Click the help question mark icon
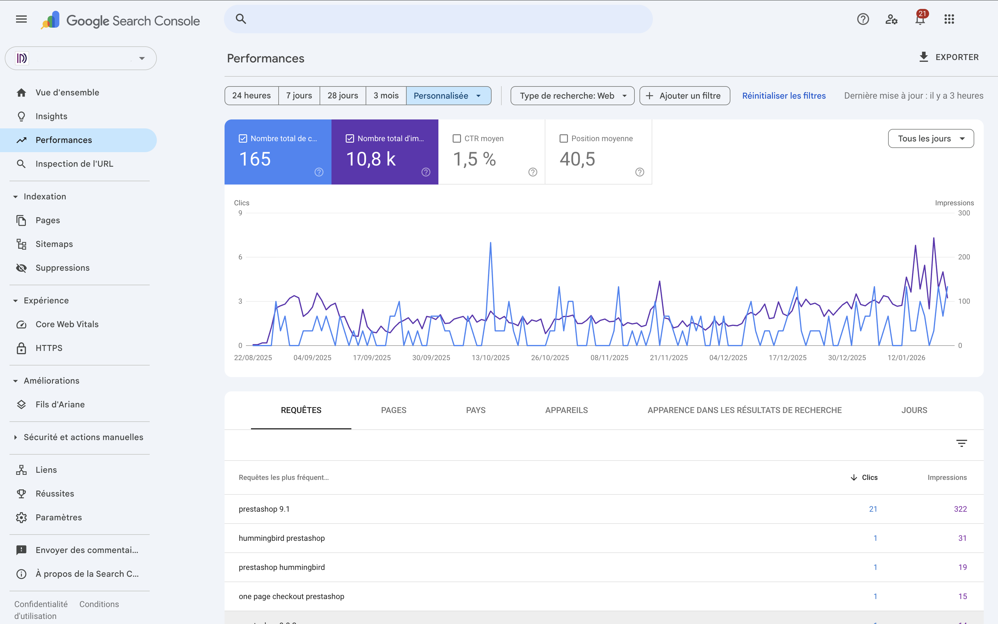This screenshot has width=998, height=624. tap(863, 19)
